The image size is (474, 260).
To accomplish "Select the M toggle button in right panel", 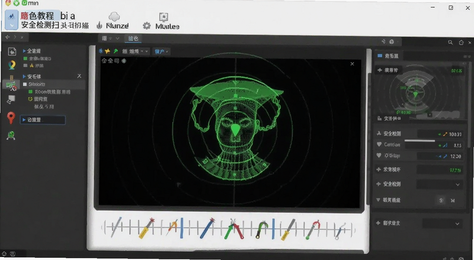I will tap(453, 200).
